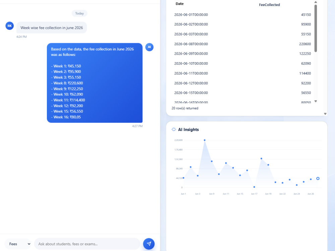Select the 2026-06-10T00:00:00 row date
The height and width of the screenshot is (251, 335).
[191, 63]
